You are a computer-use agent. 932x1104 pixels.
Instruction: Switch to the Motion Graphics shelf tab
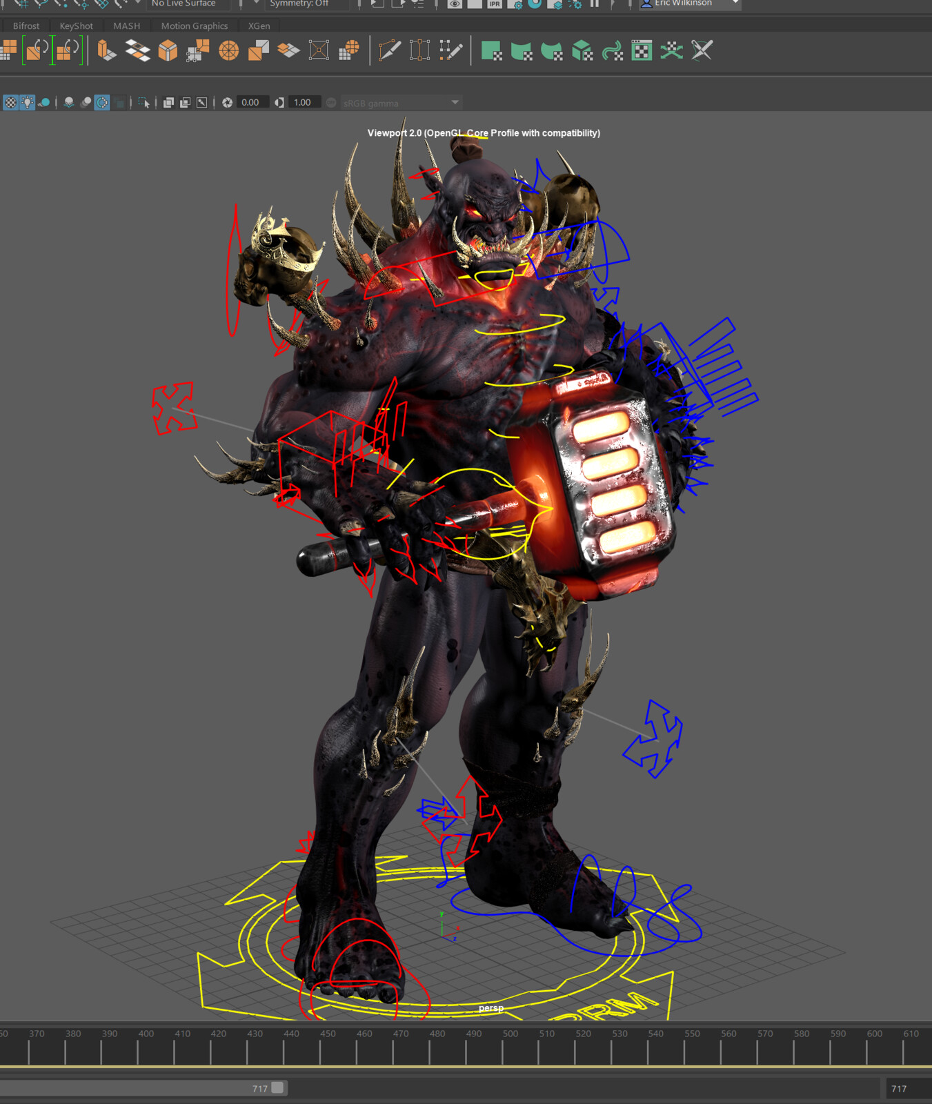point(195,26)
